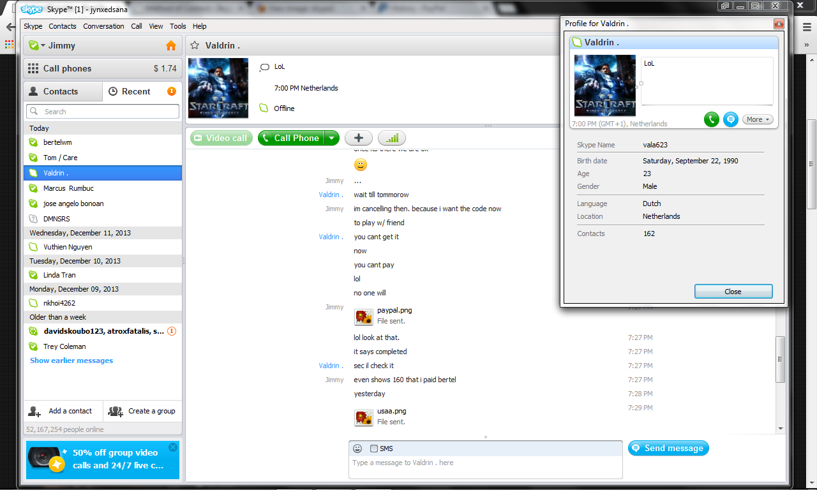
Task: Open the Tools menu
Action: tap(178, 26)
